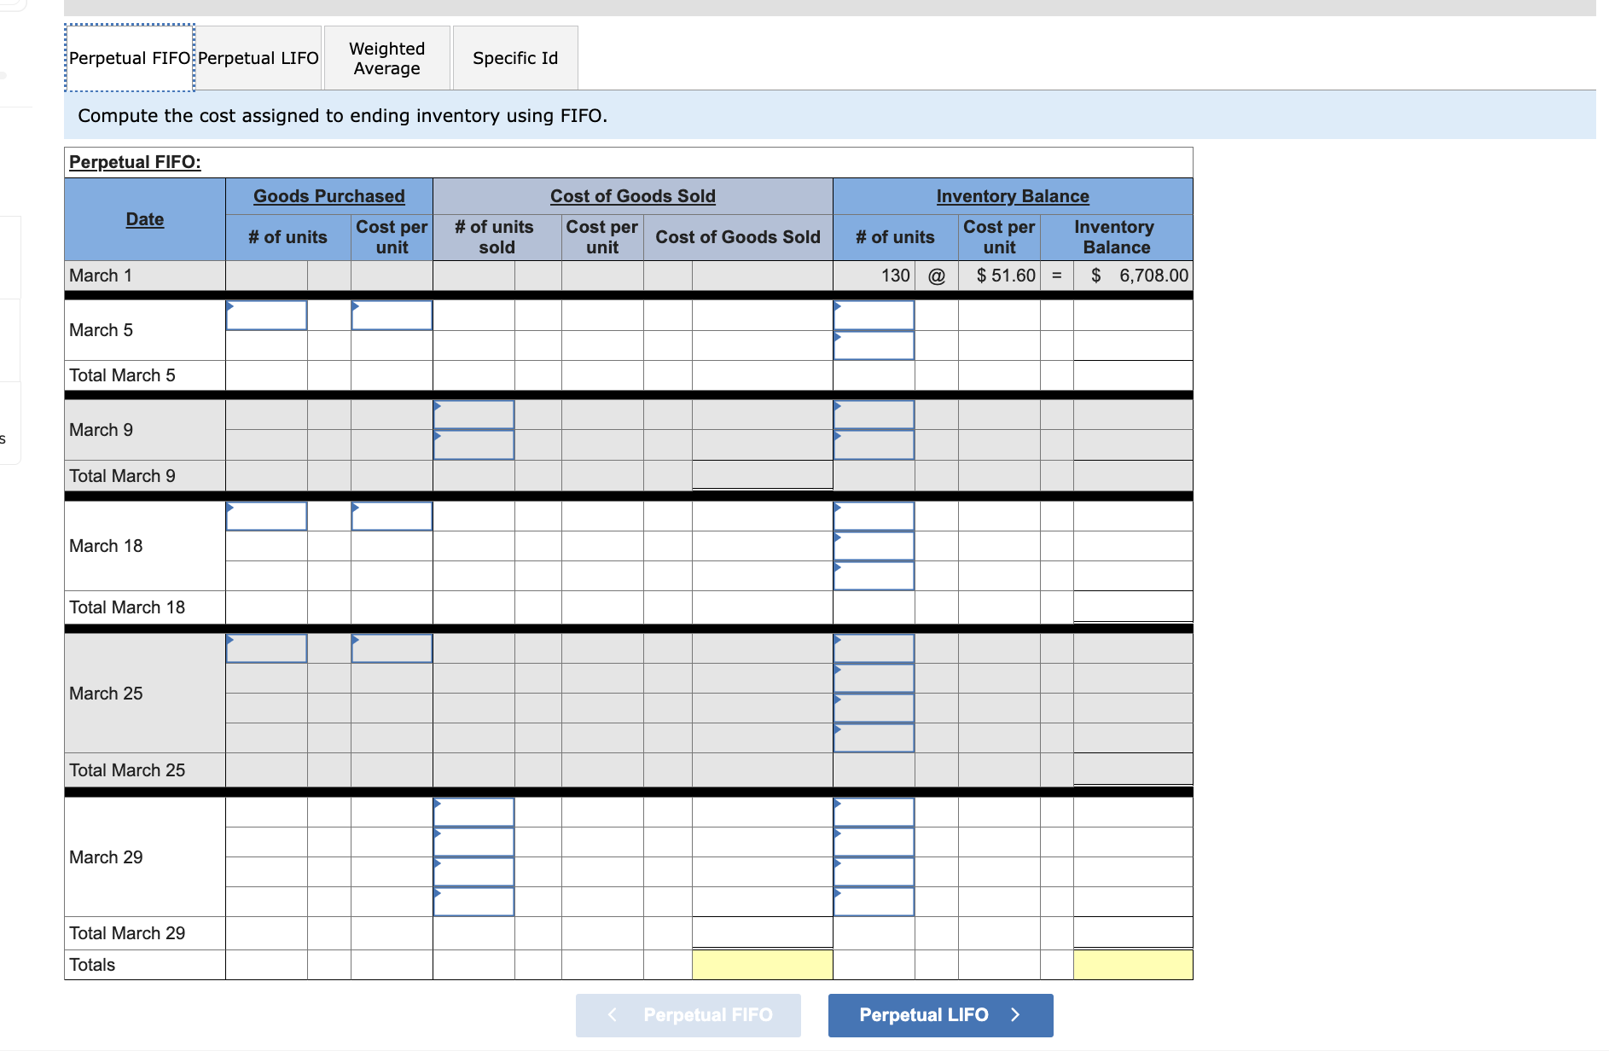Open the Weighted Average tab

[x=386, y=57]
